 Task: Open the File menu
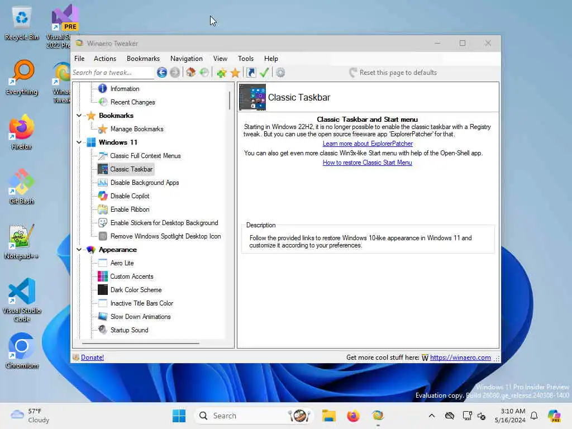pos(79,59)
